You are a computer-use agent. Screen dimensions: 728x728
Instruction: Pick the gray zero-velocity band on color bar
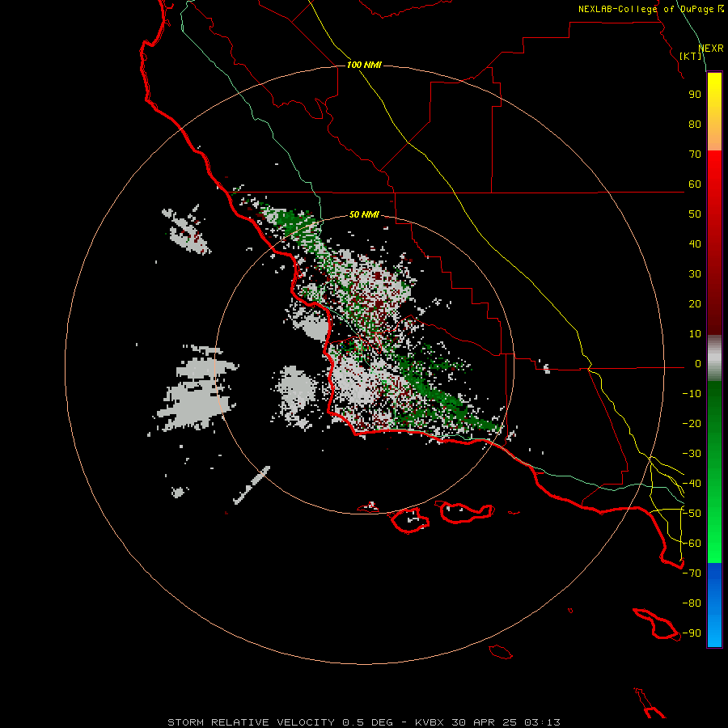[714, 358]
